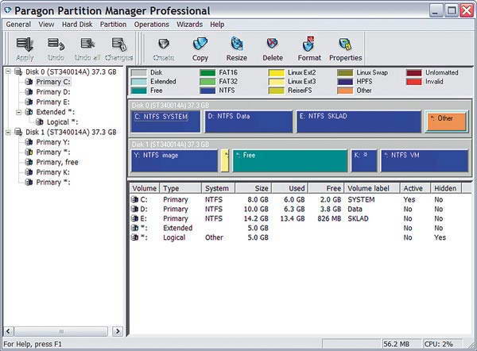
Task: Click the Paragon app icon in title bar
Action: [8, 11]
